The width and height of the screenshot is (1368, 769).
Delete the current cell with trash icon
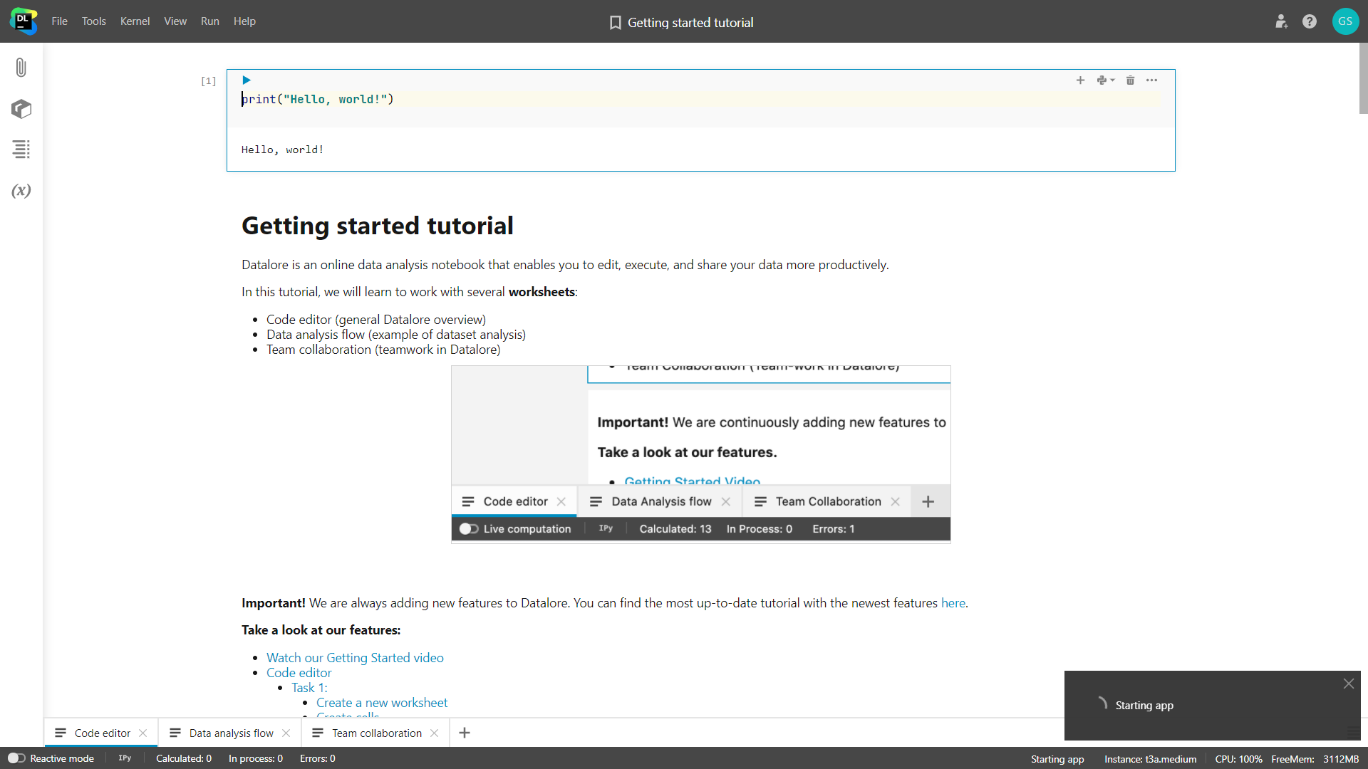[x=1130, y=80]
